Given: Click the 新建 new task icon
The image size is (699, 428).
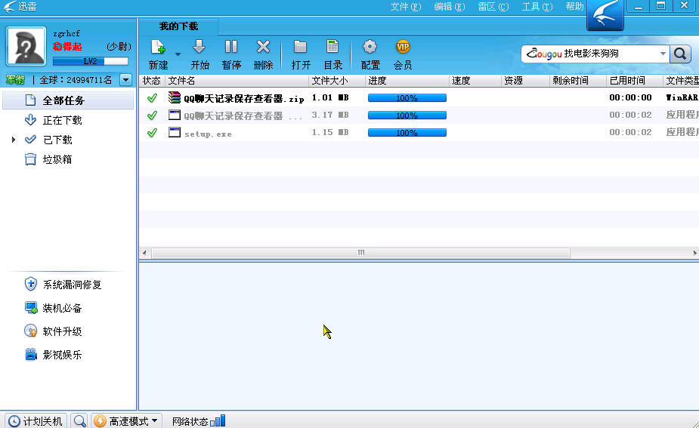Looking at the screenshot, I should click(x=158, y=47).
